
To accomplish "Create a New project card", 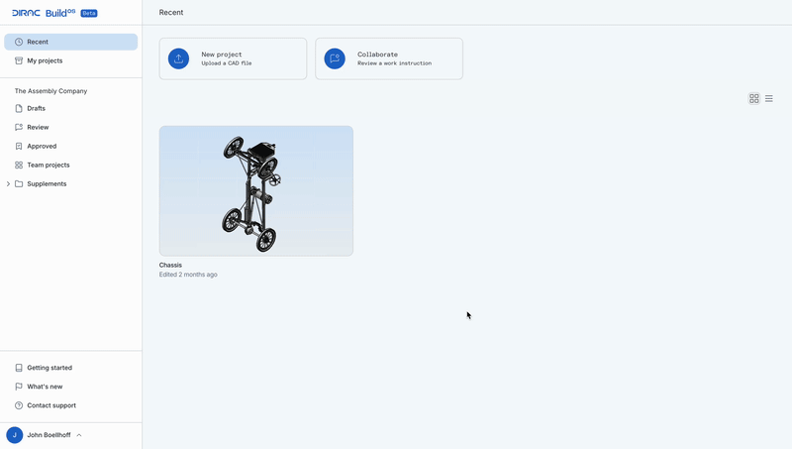I will coord(233,58).
